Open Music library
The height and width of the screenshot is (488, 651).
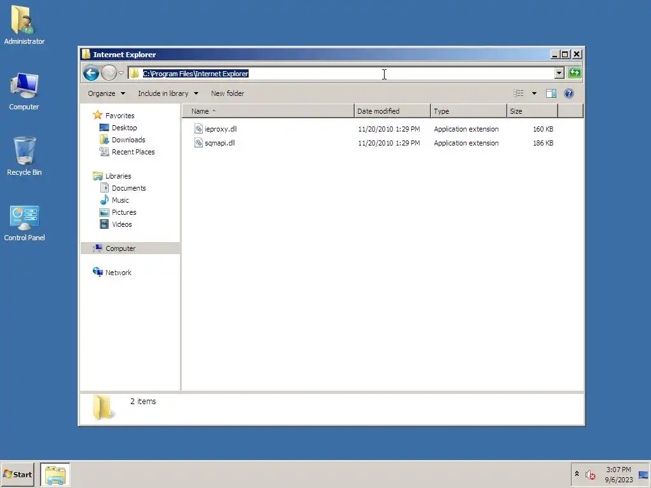pyautogui.click(x=120, y=200)
